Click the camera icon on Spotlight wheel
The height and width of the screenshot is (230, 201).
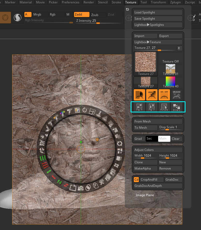pos(81,188)
